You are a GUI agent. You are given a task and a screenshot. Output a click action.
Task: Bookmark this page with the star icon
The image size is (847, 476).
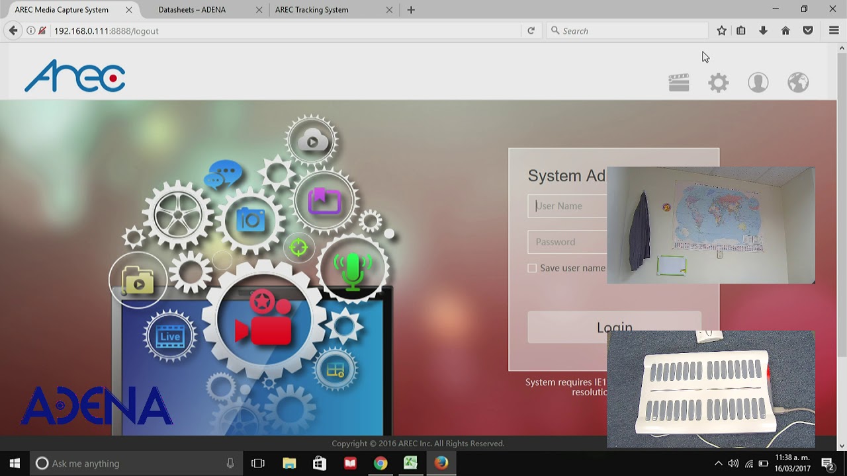click(x=721, y=30)
